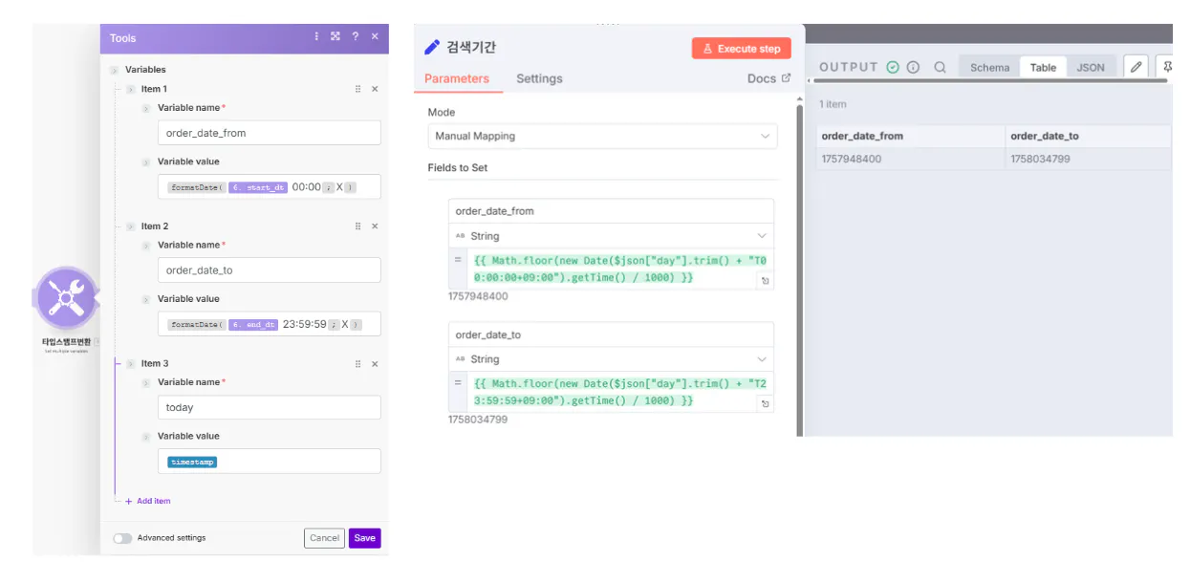Close the Tools panel
Image resolution: width=1190 pixels, height=582 pixels.
[x=375, y=36]
